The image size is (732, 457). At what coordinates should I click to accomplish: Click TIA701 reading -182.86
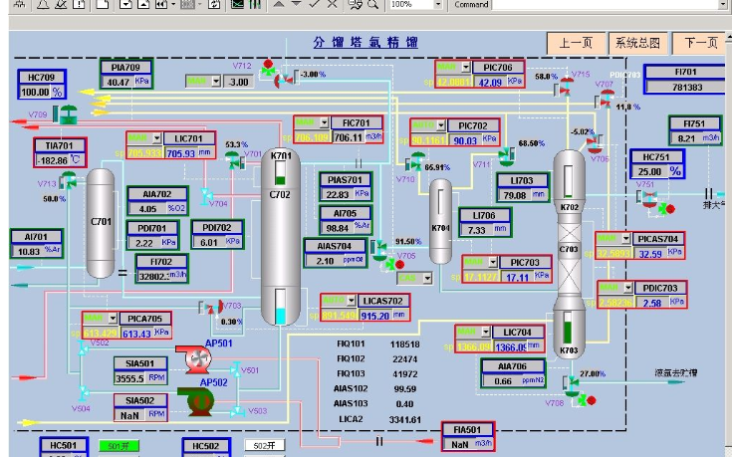pos(52,160)
